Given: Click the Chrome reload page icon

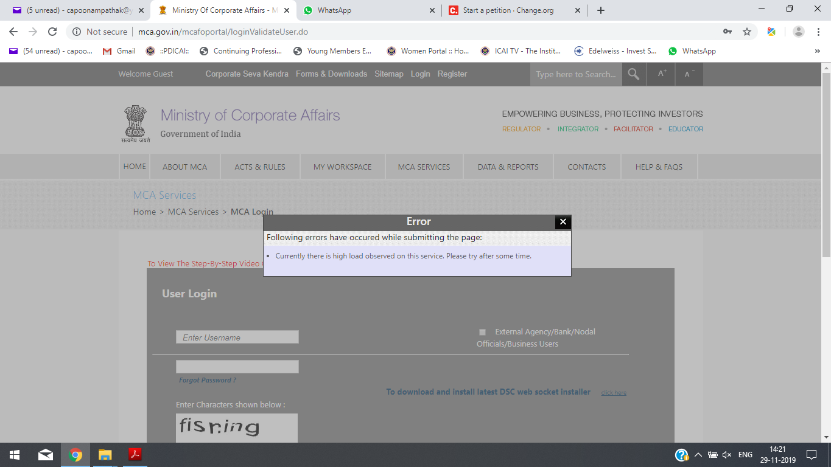Looking at the screenshot, I should (x=52, y=32).
